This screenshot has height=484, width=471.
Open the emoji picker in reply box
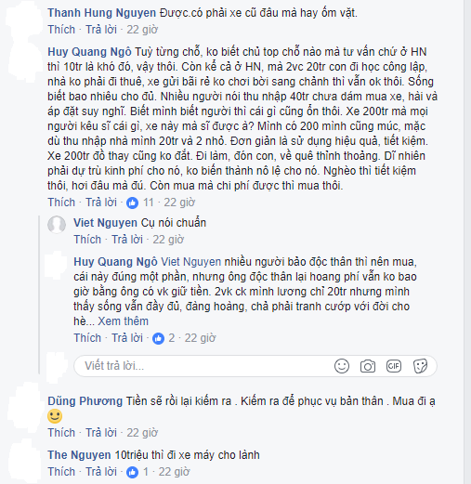(x=342, y=366)
